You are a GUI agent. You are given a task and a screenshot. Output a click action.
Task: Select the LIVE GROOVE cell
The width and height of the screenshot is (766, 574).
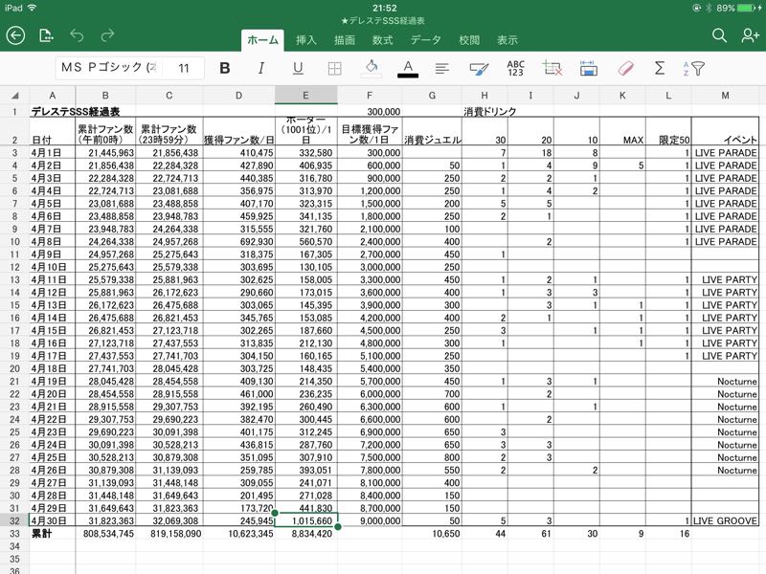tap(726, 520)
